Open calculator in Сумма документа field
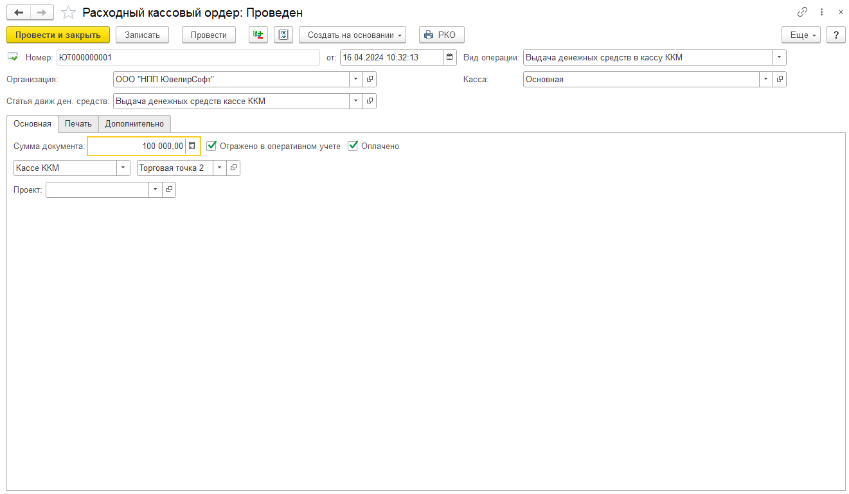849x494 pixels. [192, 146]
